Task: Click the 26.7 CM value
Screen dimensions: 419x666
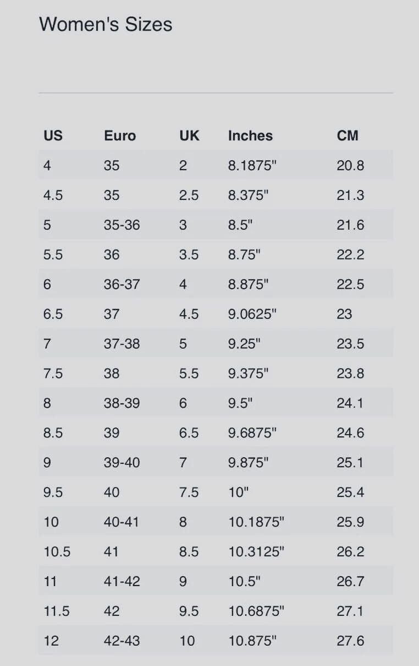Action: coord(350,582)
